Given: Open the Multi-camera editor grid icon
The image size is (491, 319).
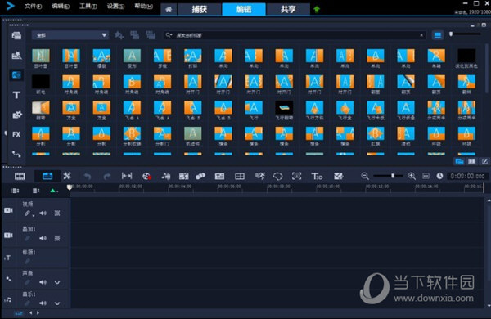Looking at the screenshot, I should pos(240,176).
